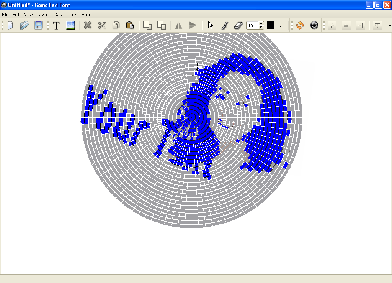Screen dimensions: 392x283
Task: Flip horizontally with mirrored triangle icon
Action: click(178, 25)
